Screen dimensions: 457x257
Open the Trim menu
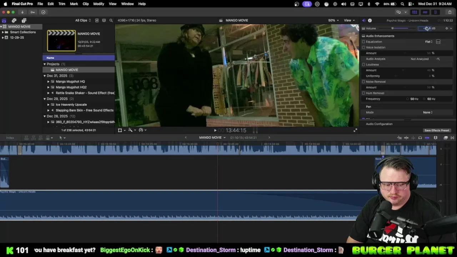pos(62,4)
